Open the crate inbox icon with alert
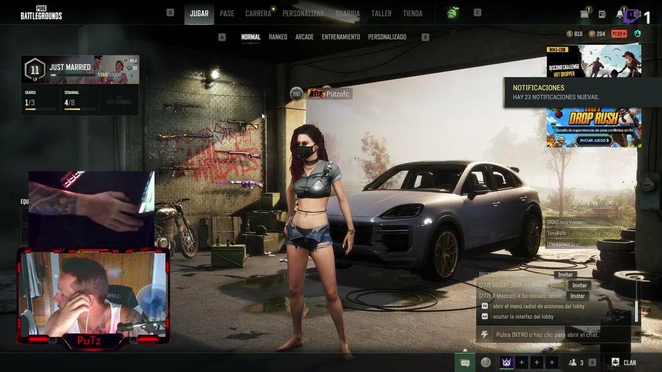Screen dimensions: 662x372 585,13
